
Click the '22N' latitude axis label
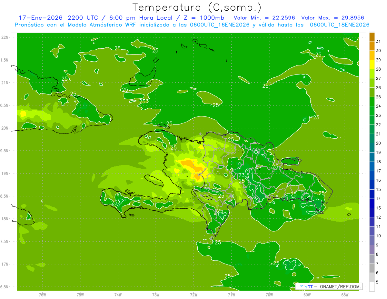tap(5, 37)
